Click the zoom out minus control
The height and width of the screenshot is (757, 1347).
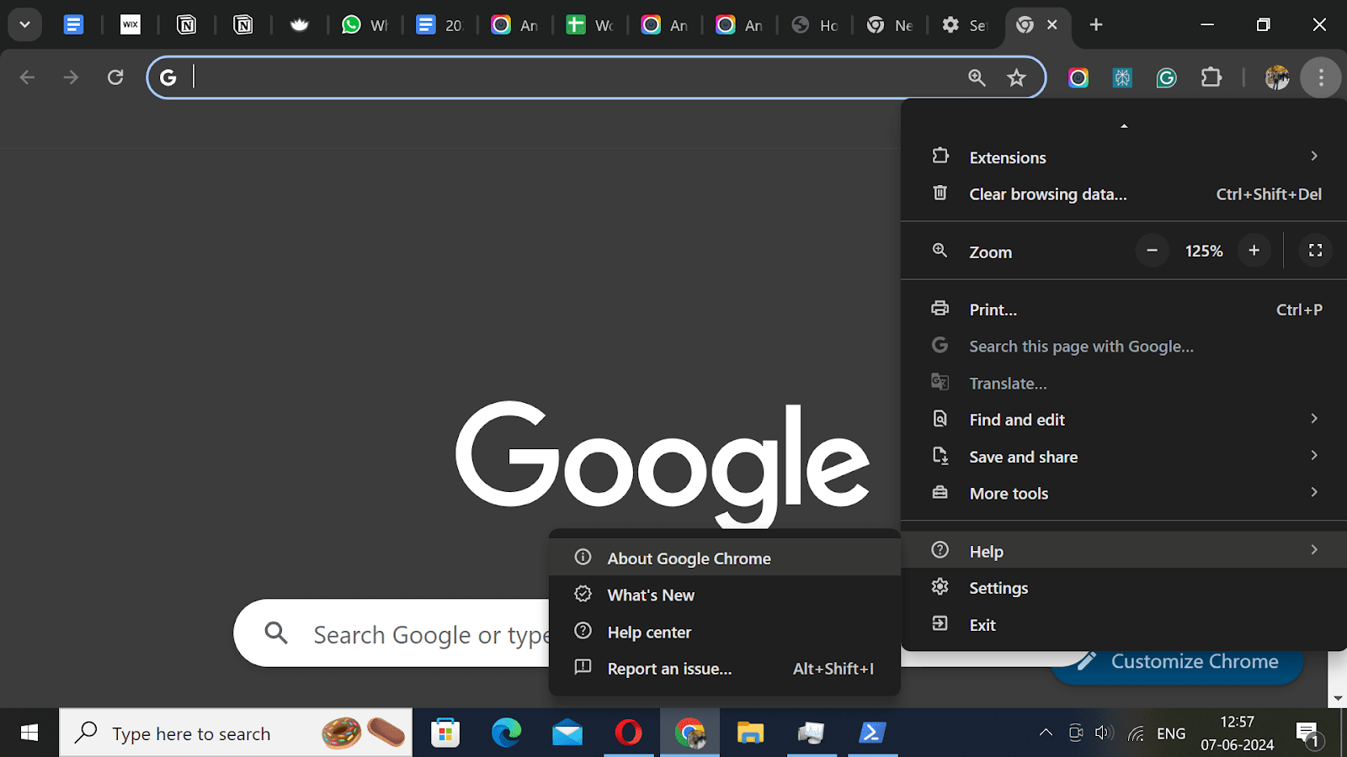click(1152, 250)
